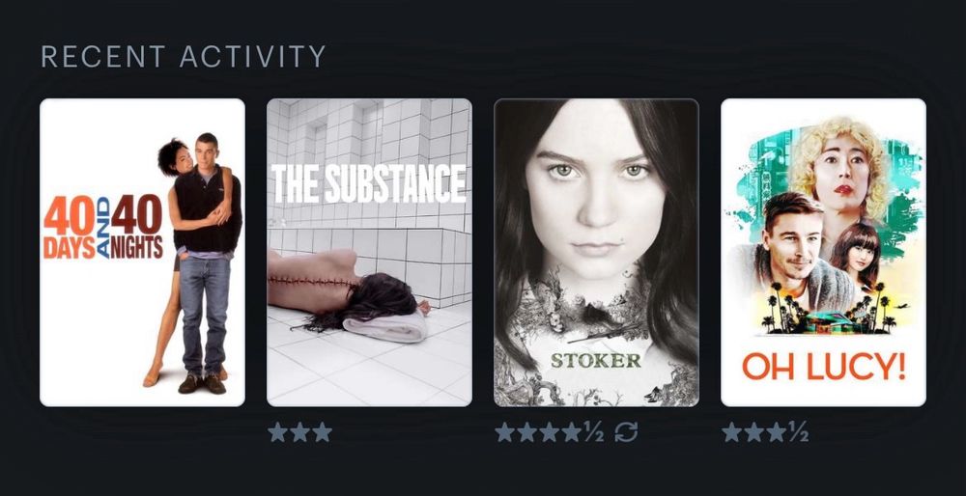Click the third star under The Substance
The height and width of the screenshot is (496, 966).
323,432
